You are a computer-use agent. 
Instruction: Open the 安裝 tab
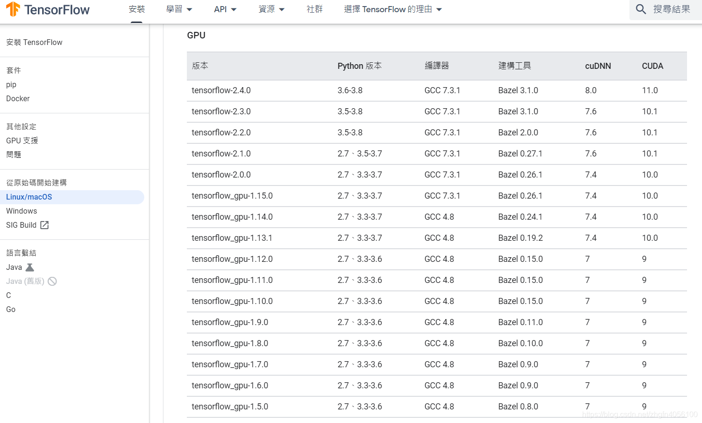tap(137, 9)
